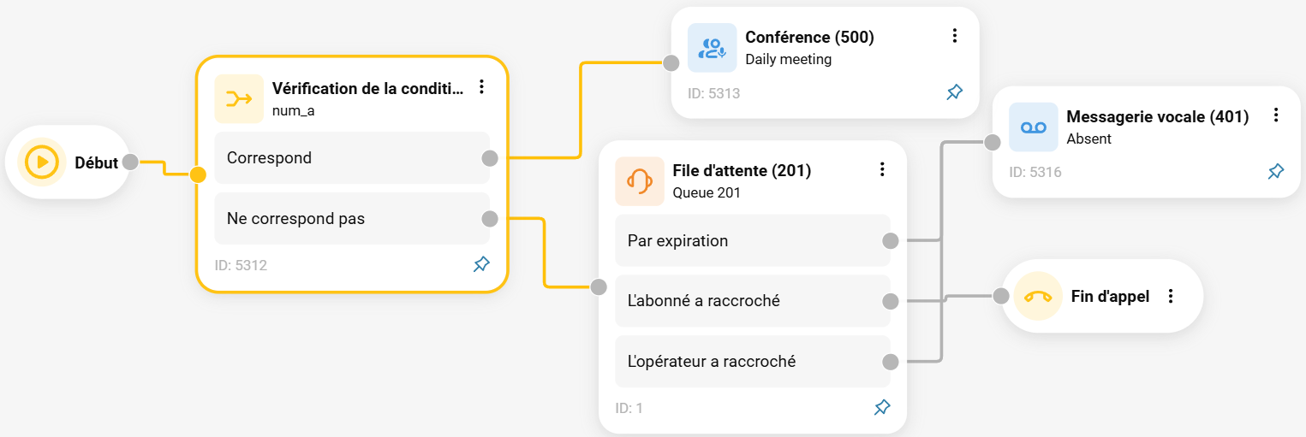Select the Correspond output row
The image size is (1306, 437).
click(352, 157)
